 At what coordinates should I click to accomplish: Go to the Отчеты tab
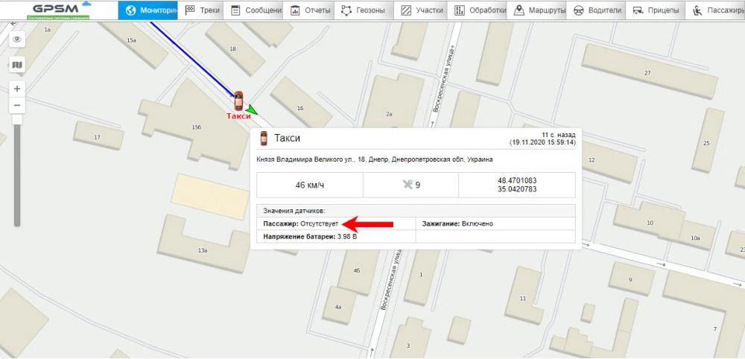309,10
